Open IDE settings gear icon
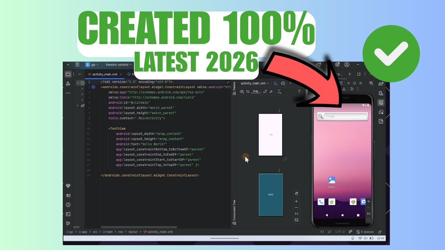 click(x=337, y=65)
